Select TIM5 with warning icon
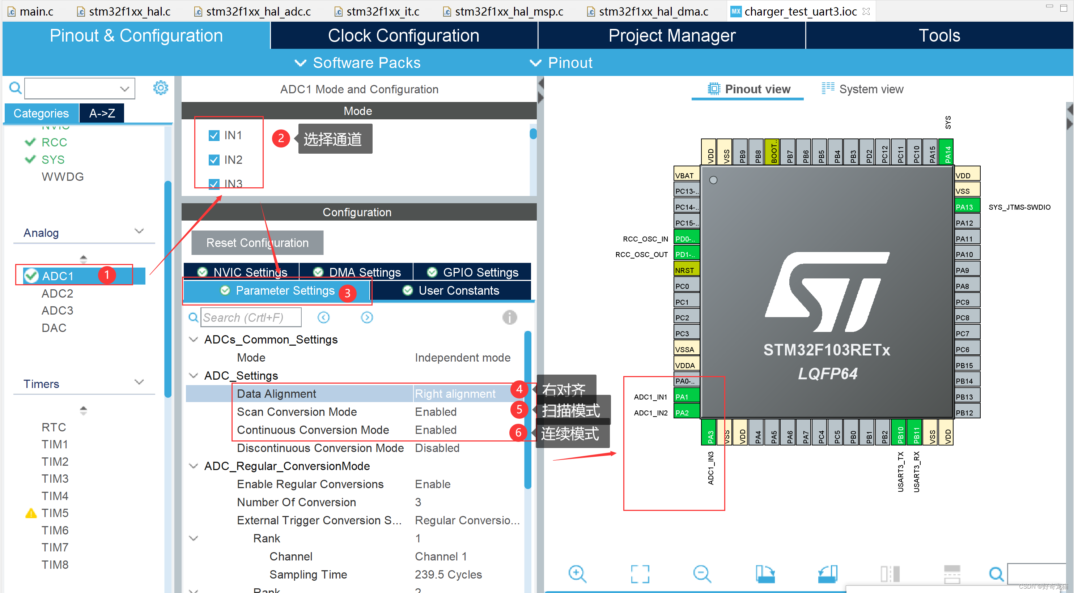The height and width of the screenshot is (593, 1074). coord(47,513)
